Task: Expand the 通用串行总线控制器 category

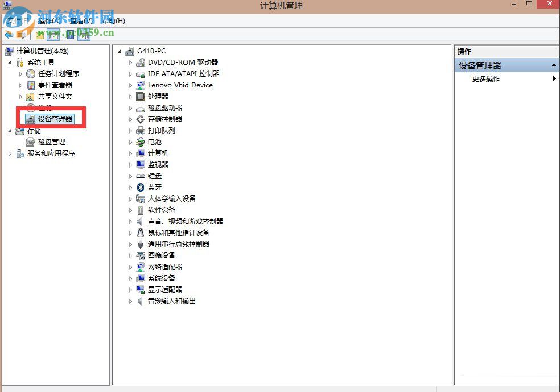Action: pyautogui.click(x=131, y=244)
